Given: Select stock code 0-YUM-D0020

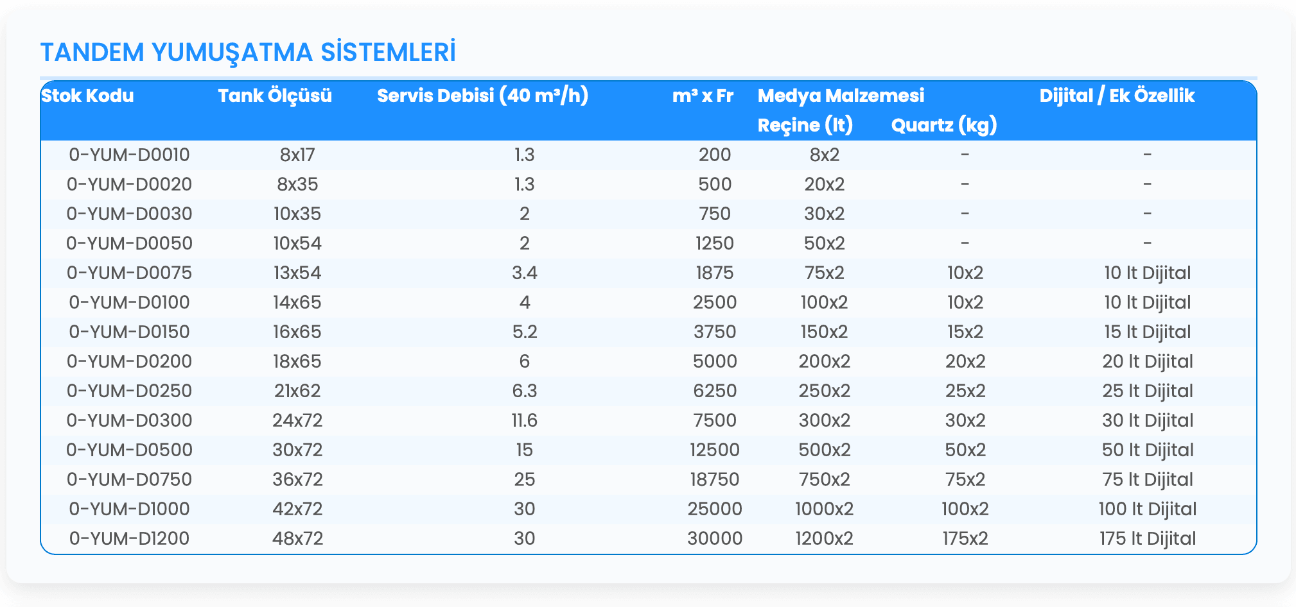Looking at the screenshot, I should point(129,184).
